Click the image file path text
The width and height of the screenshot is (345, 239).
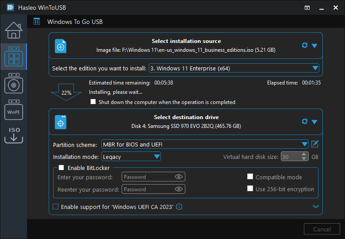[186, 50]
